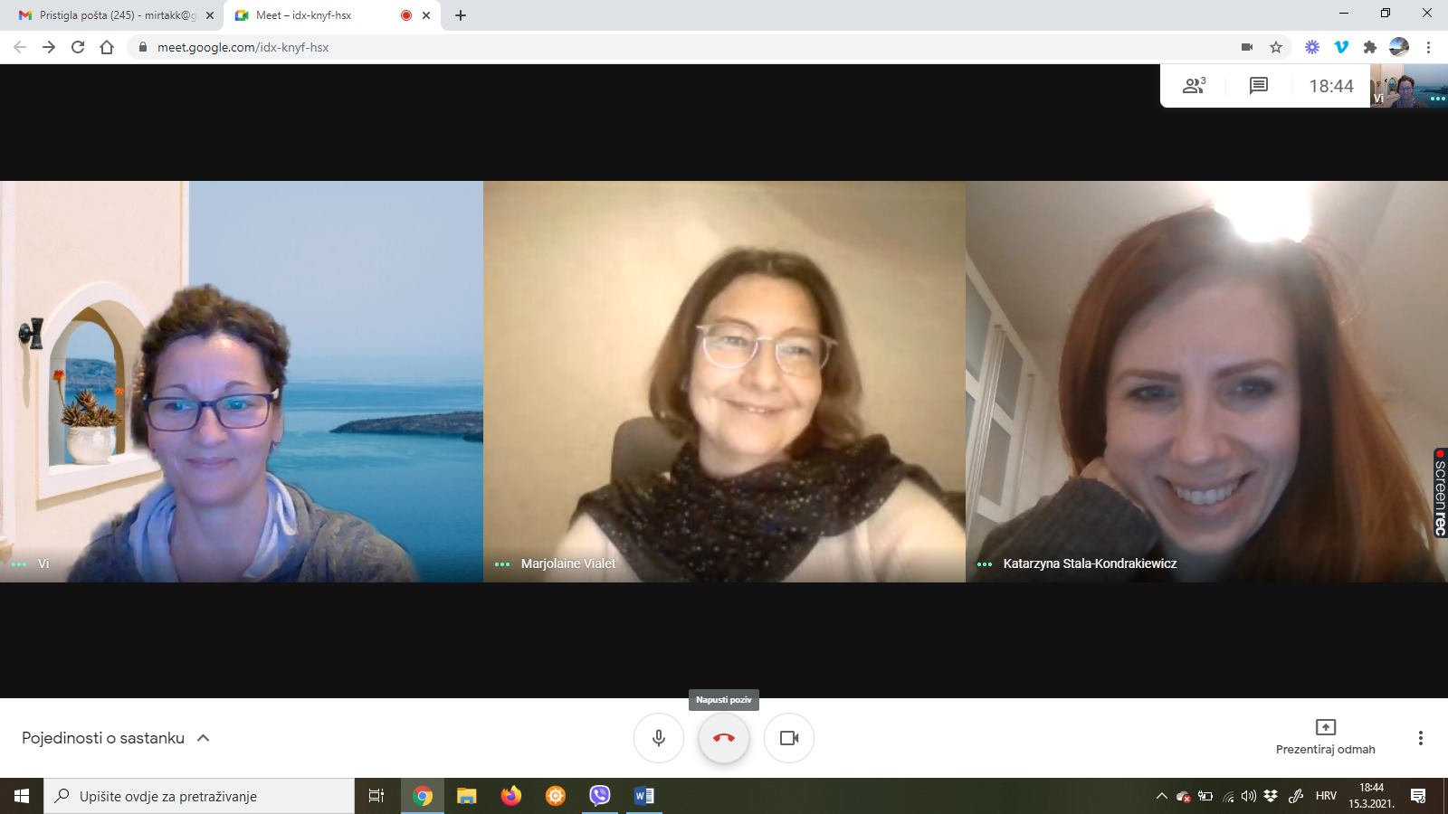Leave the call with the red hang-up button
The image size is (1448, 814).
[x=724, y=738]
